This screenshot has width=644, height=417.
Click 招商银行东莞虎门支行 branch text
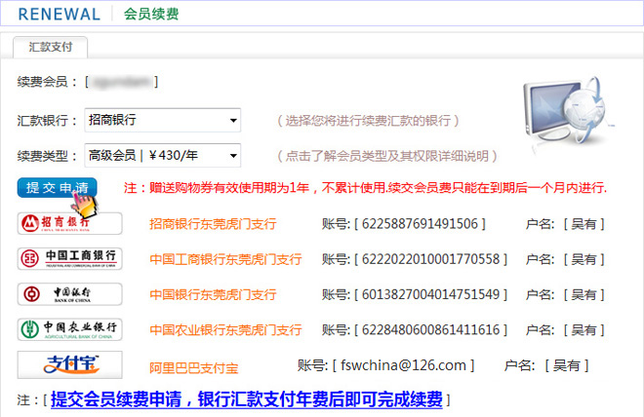pyautogui.click(x=213, y=224)
